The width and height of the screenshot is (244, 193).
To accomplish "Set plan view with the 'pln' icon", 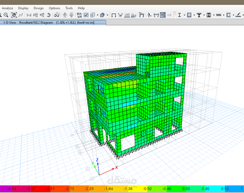I will tap(35, 15).
